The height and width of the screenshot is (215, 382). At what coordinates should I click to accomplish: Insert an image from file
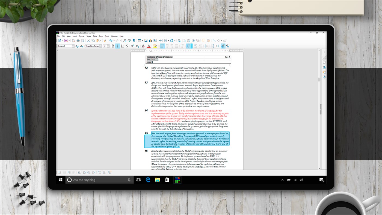point(146,40)
